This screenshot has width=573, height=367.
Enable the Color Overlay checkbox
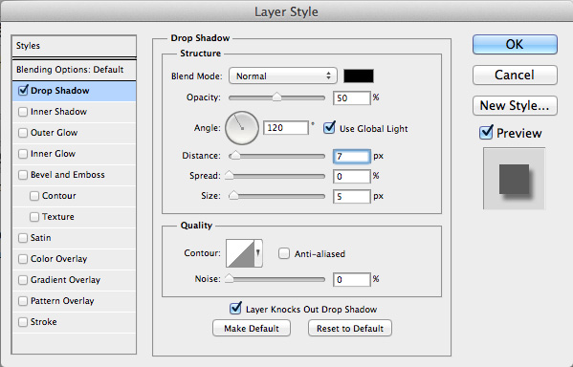23,259
